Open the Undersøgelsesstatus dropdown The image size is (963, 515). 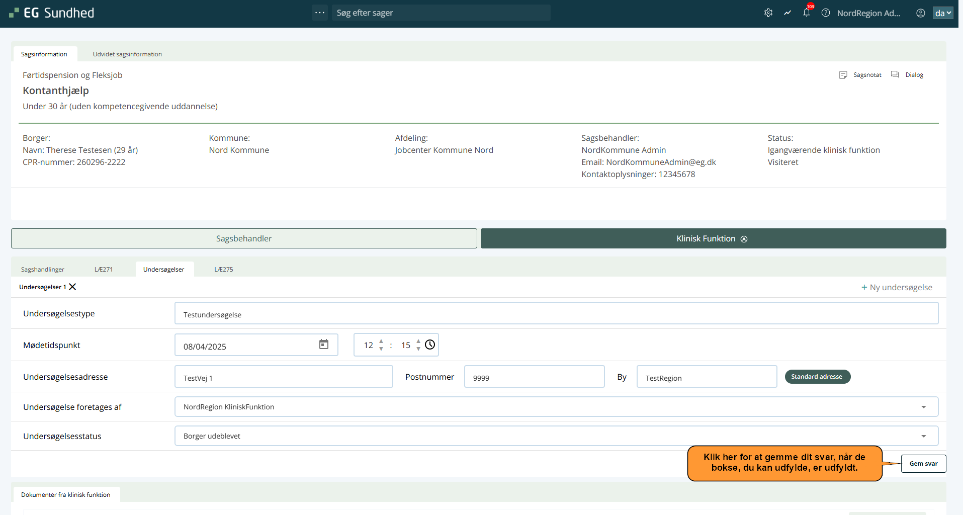(923, 436)
